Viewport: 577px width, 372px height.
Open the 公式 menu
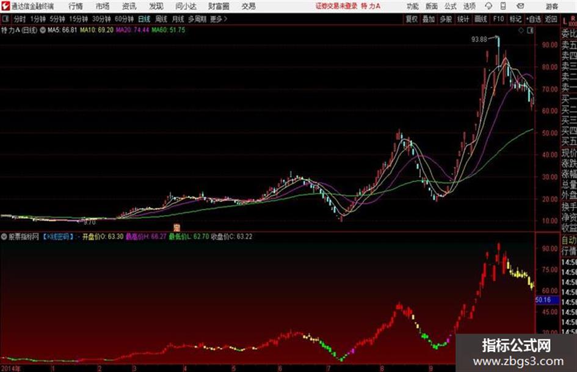click(x=451, y=6)
